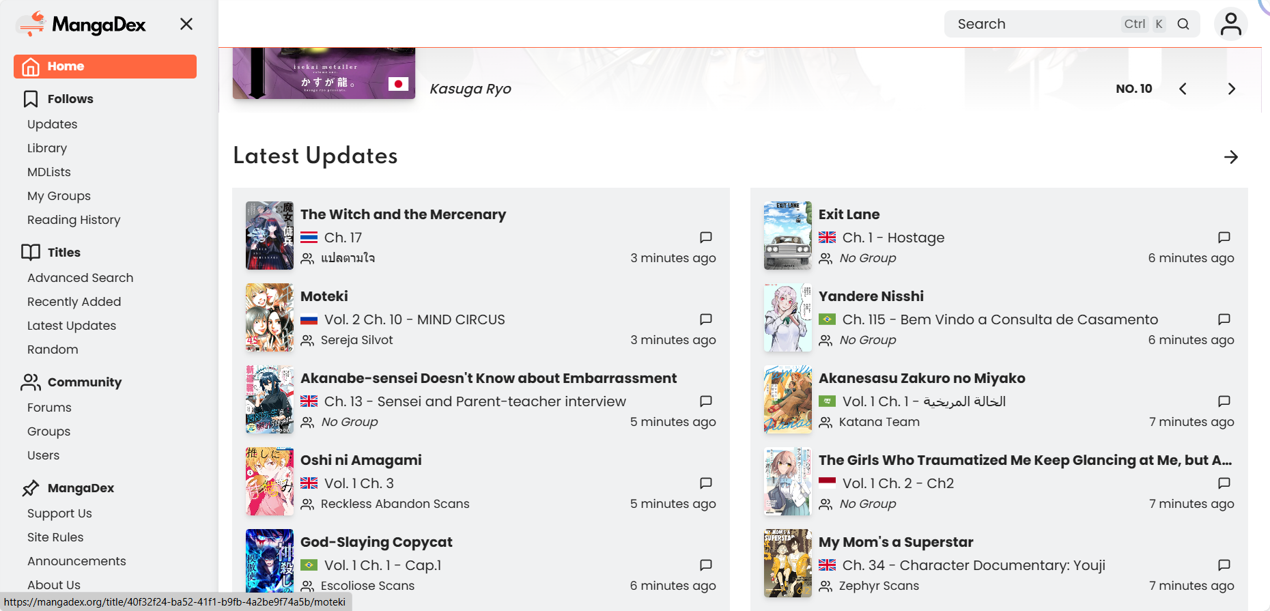Open comments for Akanesasu Zakuro no Miyako chapter

pyautogui.click(x=1224, y=401)
